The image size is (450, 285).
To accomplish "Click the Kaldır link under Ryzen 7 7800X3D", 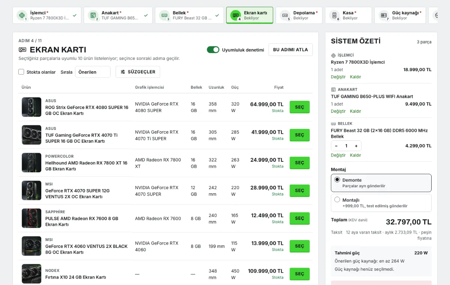I will tap(355, 77).
